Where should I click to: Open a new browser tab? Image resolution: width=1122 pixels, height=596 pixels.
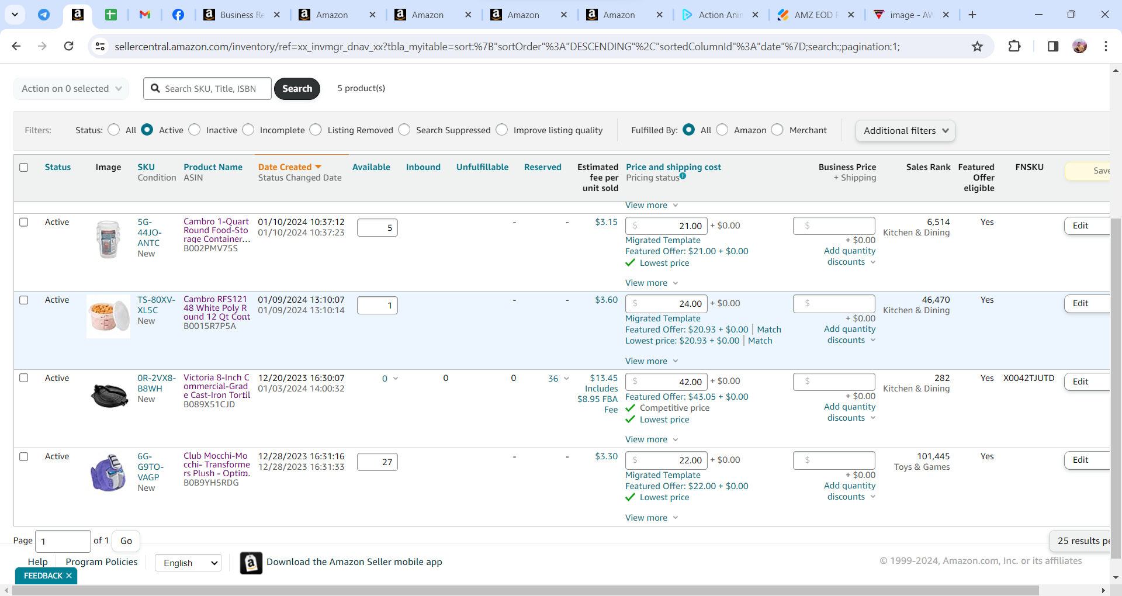[x=972, y=15]
